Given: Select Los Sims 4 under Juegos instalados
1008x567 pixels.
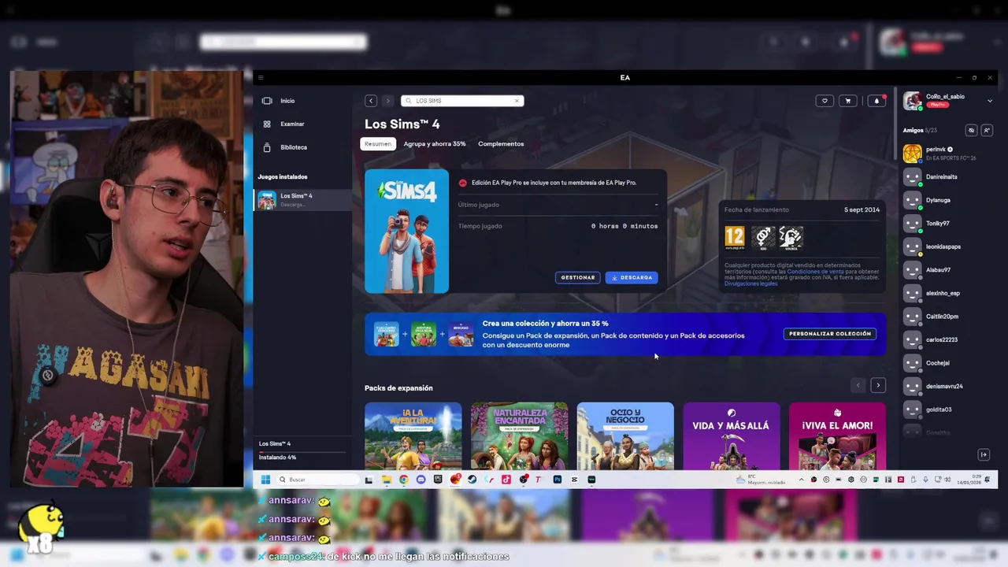Looking at the screenshot, I should click(x=303, y=200).
